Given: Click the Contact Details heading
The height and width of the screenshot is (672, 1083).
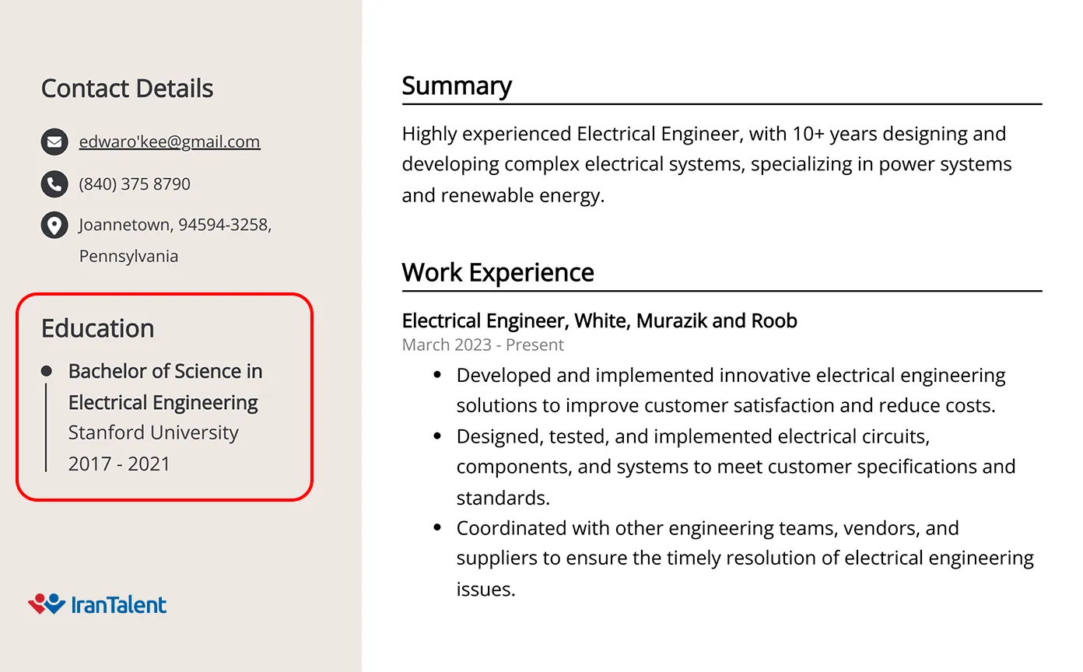Looking at the screenshot, I should point(127,89).
